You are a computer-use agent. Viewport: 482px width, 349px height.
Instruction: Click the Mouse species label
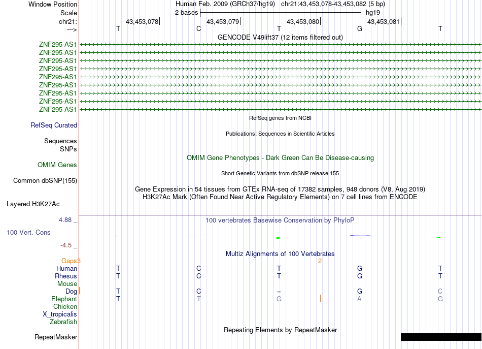[x=67, y=284]
